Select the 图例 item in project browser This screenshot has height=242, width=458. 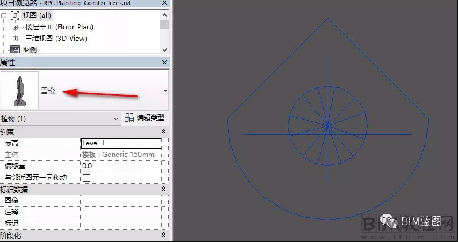(30, 50)
